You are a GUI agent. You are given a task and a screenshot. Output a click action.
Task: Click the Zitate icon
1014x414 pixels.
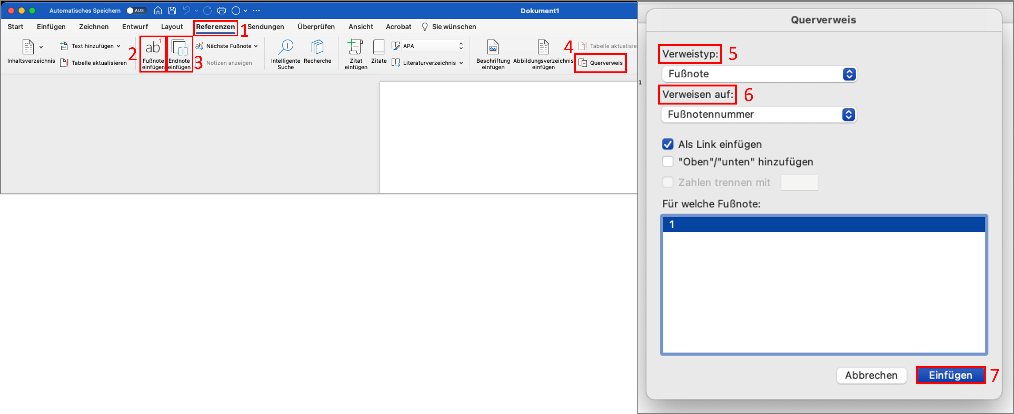378,47
